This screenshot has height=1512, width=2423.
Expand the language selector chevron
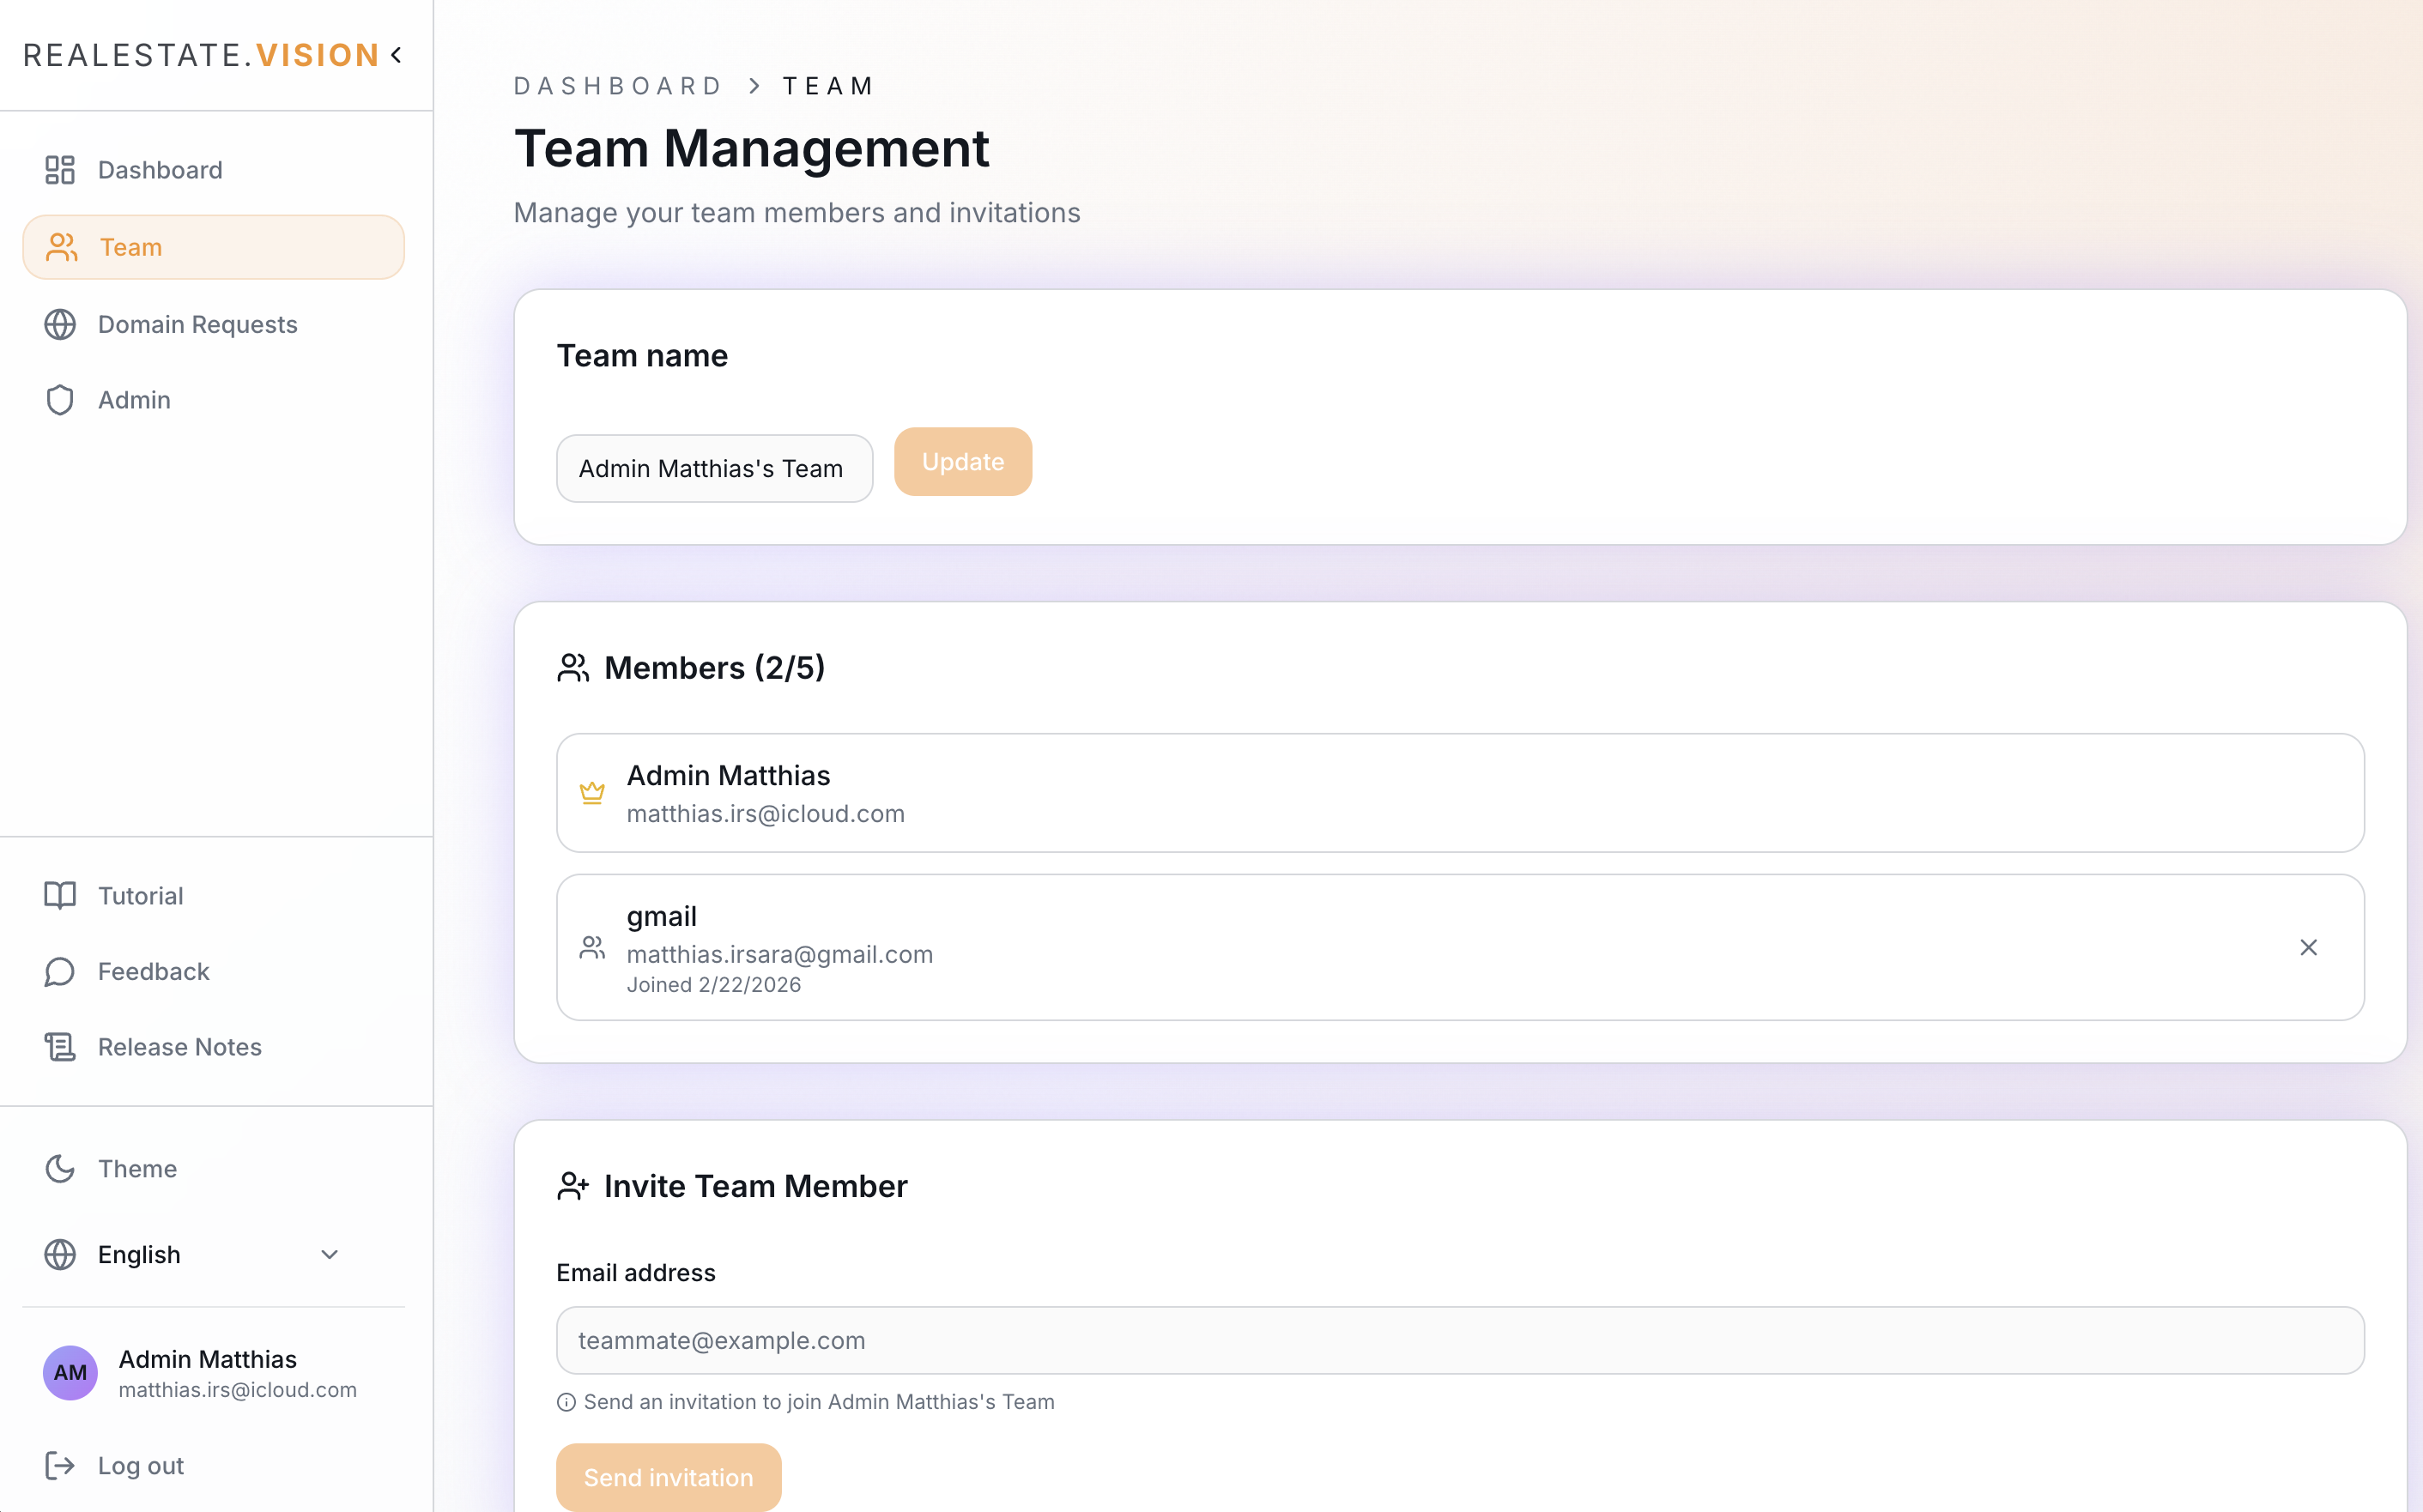pyautogui.click(x=331, y=1254)
